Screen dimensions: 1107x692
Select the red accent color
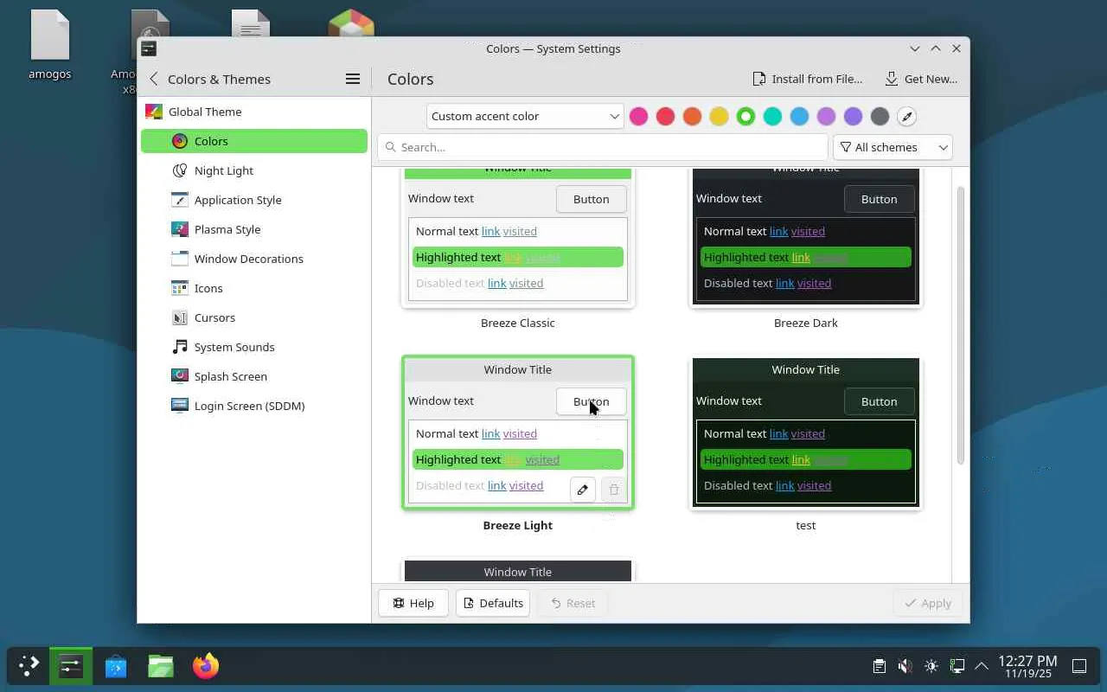click(x=665, y=116)
